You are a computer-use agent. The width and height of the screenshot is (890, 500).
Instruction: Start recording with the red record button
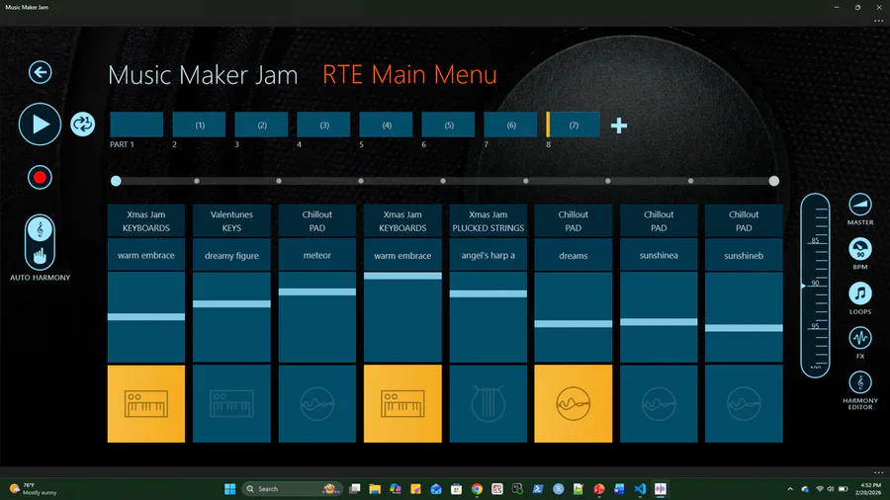tap(40, 178)
